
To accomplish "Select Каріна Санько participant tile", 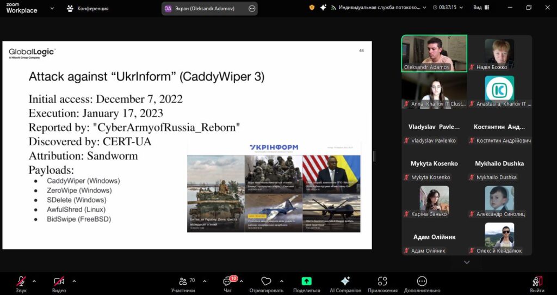I will tap(434, 200).
